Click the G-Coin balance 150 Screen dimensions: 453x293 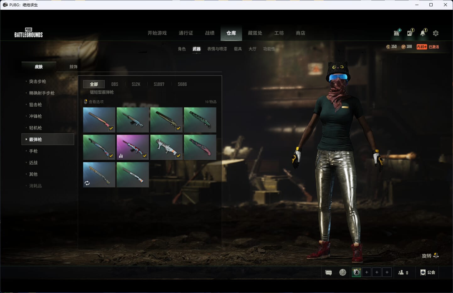[x=391, y=47]
